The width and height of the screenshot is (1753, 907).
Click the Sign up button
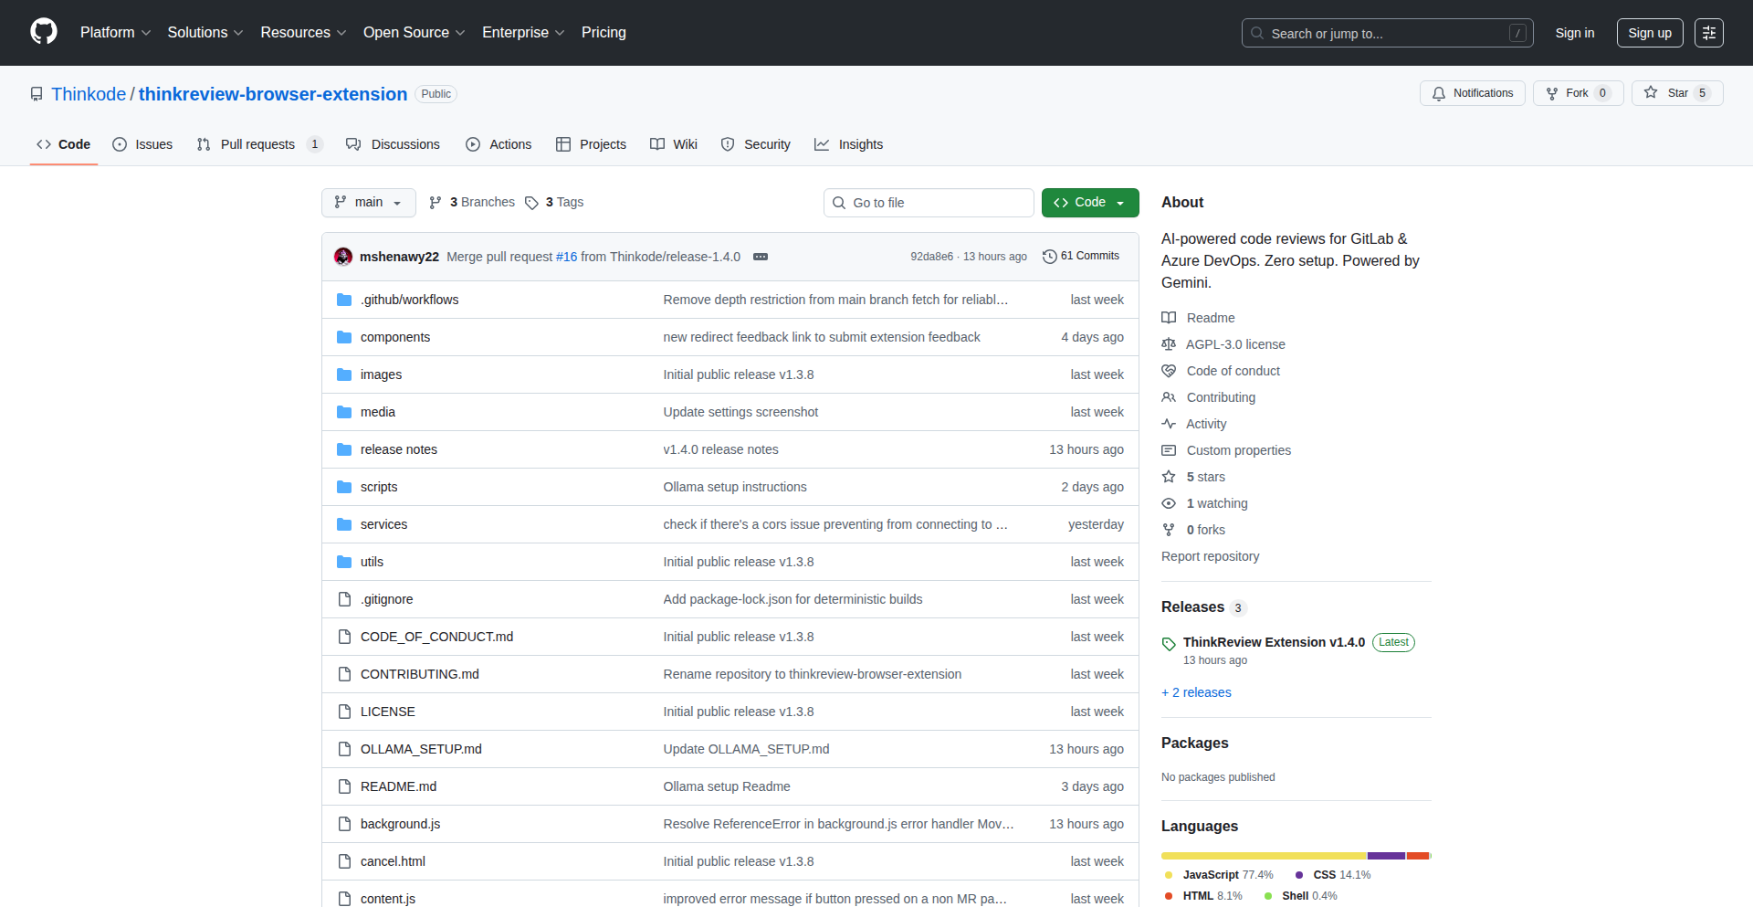point(1649,33)
